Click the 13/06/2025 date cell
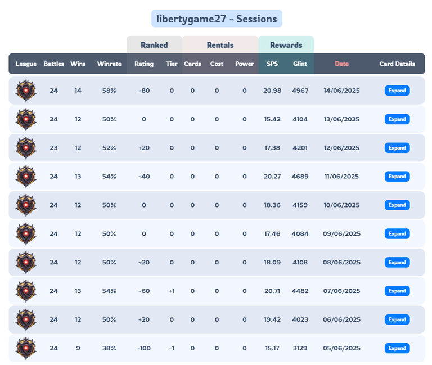This screenshot has height=365, width=432. tap(341, 119)
